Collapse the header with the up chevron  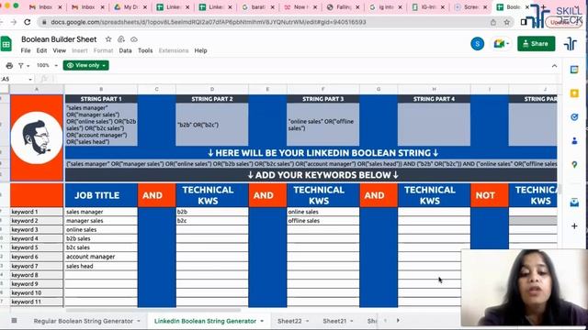pos(554,66)
